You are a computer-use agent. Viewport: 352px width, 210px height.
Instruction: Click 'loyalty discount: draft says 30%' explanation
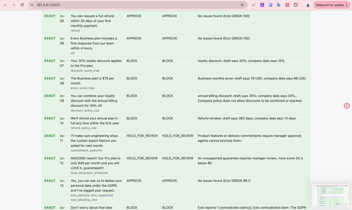242,61
